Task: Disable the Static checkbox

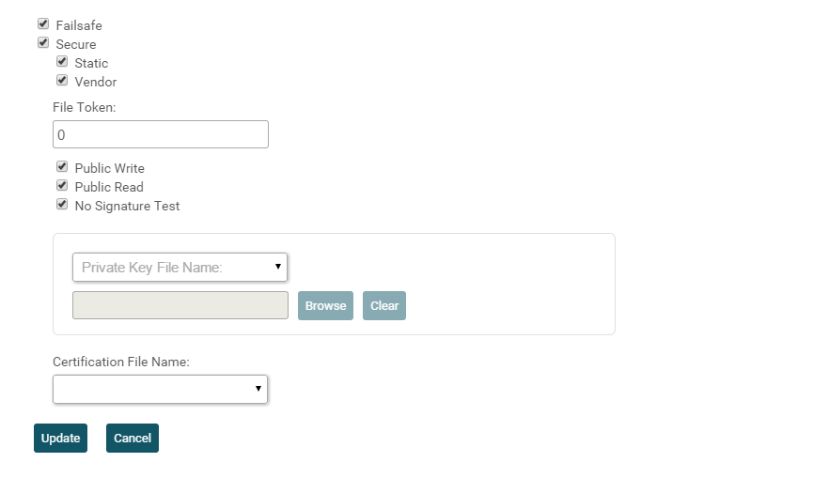Action: click(x=62, y=62)
